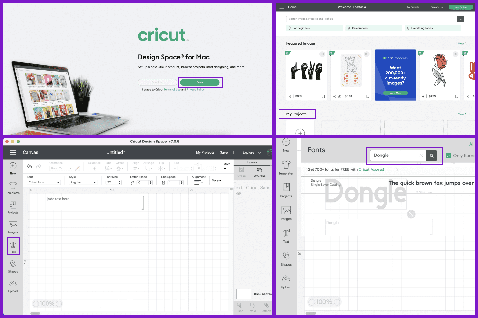The image size is (478, 318).
Task: Click the magnifier button next to the Dongle search
Action: [431, 156]
